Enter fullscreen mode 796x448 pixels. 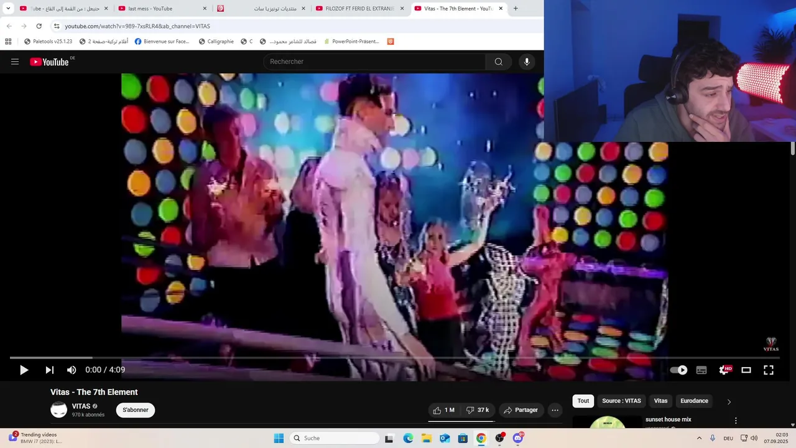pyautogui.click(x=769, y=370)
